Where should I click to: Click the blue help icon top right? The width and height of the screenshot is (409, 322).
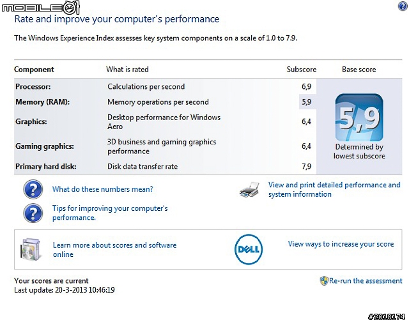click(x=403, y=6)
